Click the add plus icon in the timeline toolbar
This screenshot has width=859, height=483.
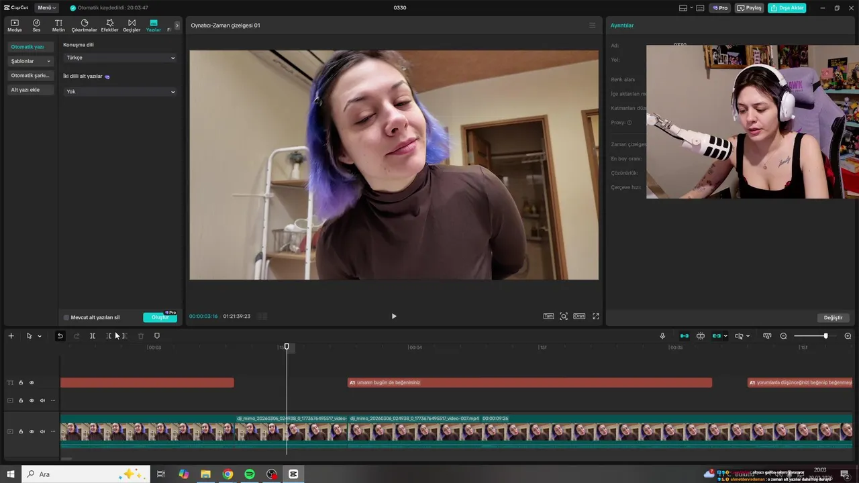click(x=11, y=336)
